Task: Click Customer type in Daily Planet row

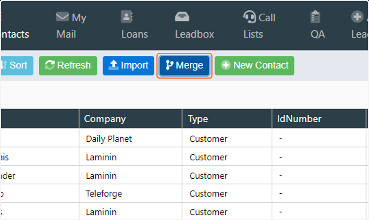Action: pos(227,138)
